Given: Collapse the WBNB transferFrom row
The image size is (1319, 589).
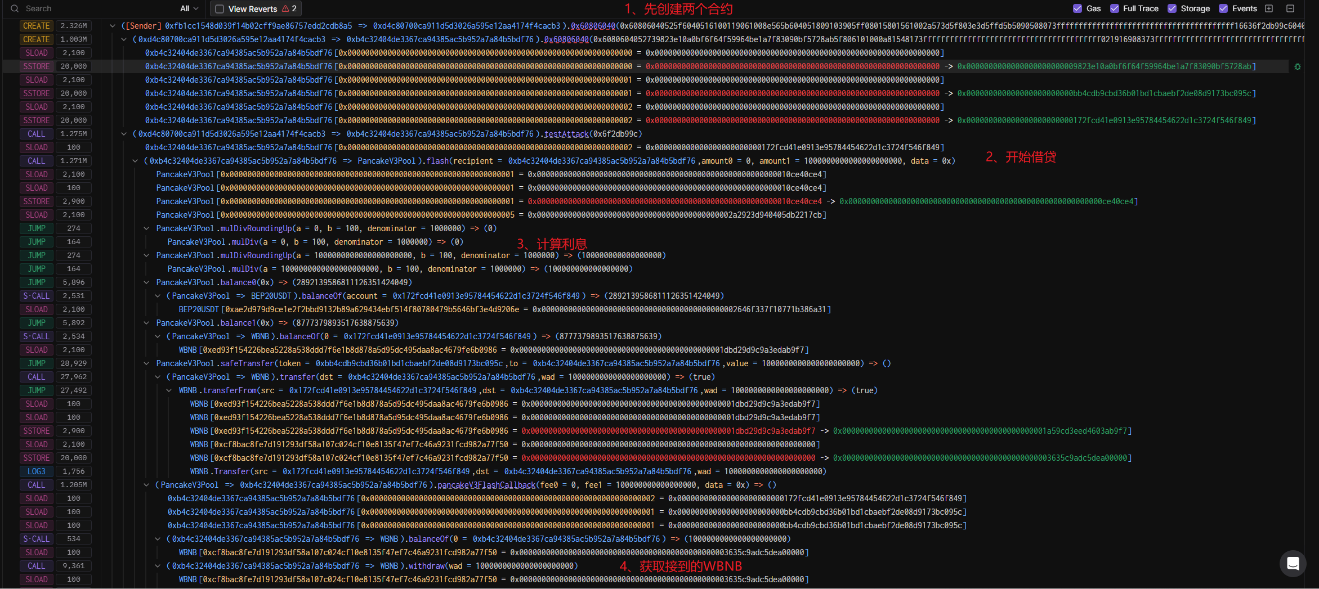Looking at the screenshot, I should (169, 390).
